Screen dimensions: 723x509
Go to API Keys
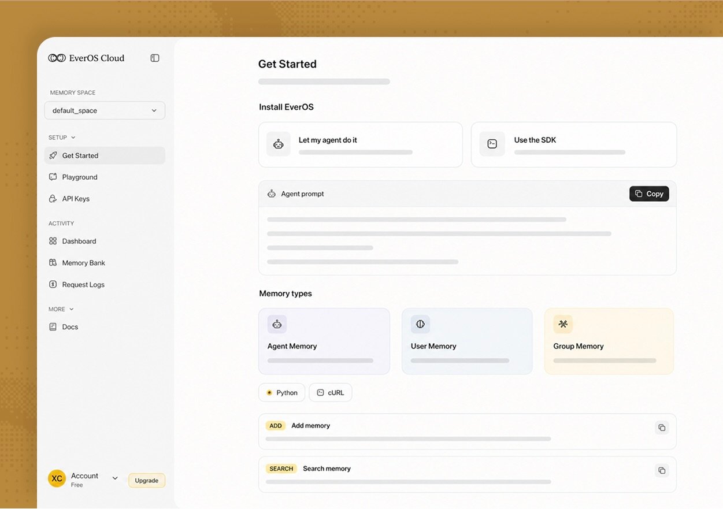coord(105,199)
